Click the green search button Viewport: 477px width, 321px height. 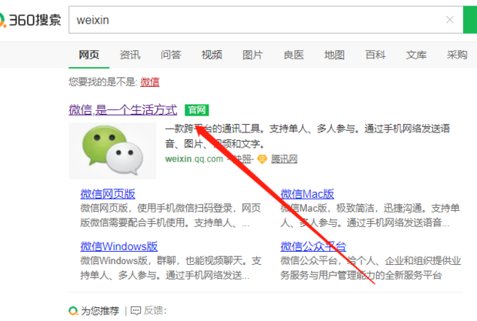[x=470, y=20]
